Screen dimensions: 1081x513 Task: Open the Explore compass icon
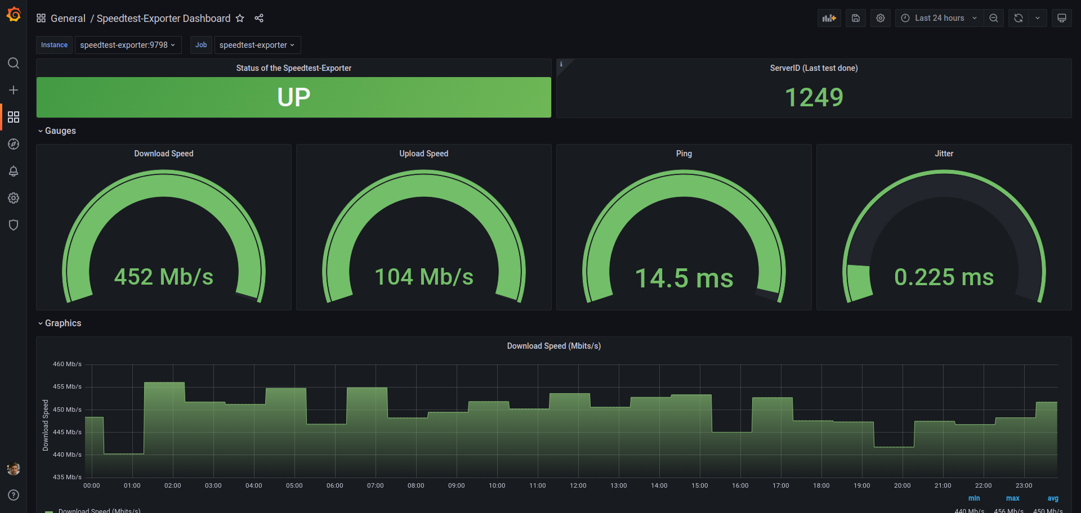[x=14, y=144]
